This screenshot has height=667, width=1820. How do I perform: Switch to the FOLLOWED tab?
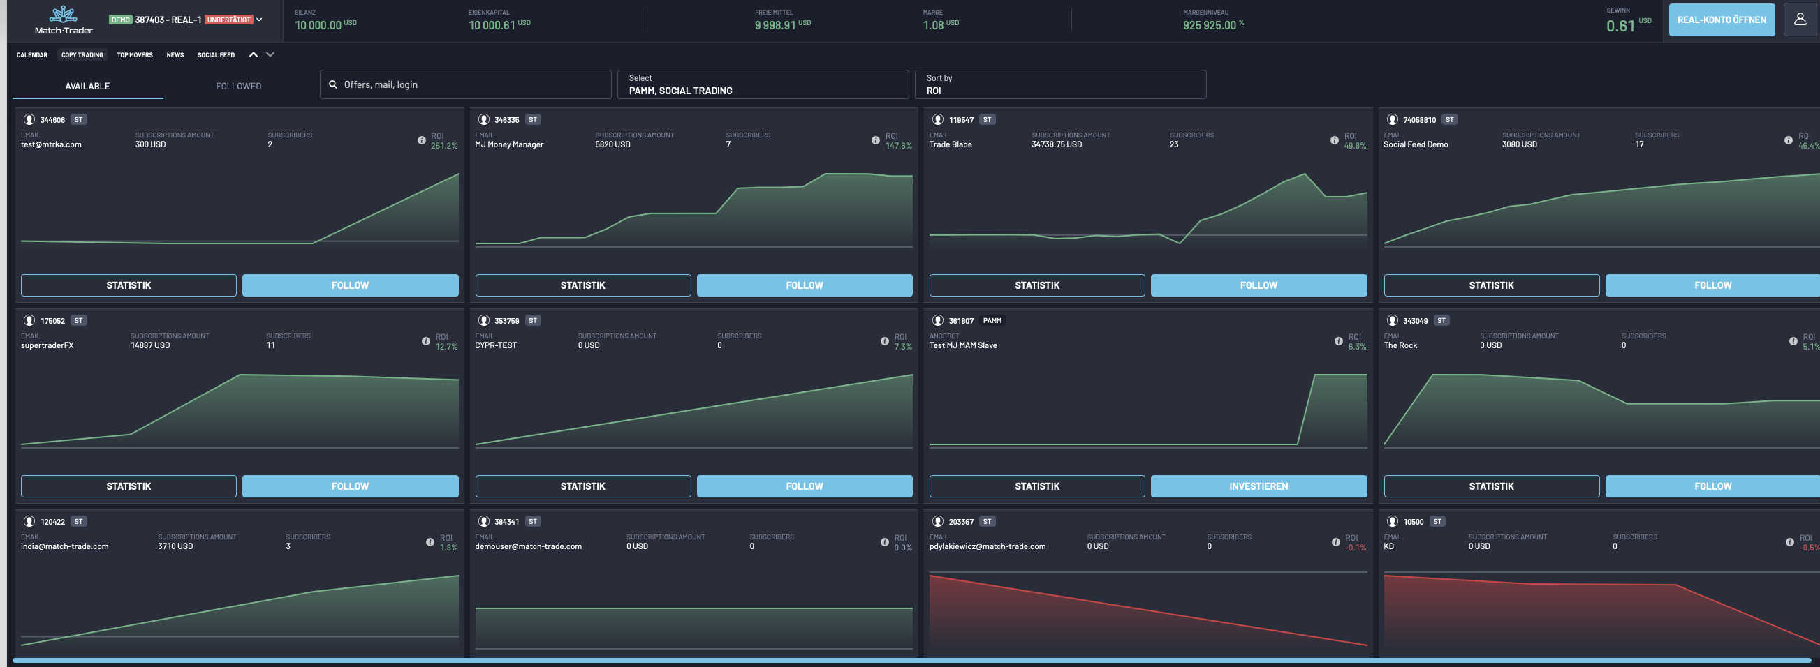coord(239,86)
